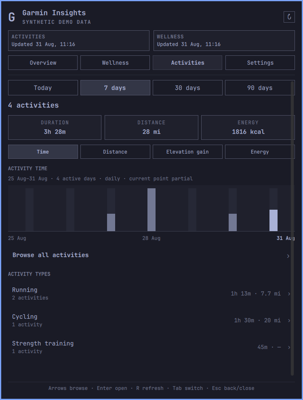Select the 7 days range
The width and height of the screenshot is (303, 400).
[x=115, y=88]
